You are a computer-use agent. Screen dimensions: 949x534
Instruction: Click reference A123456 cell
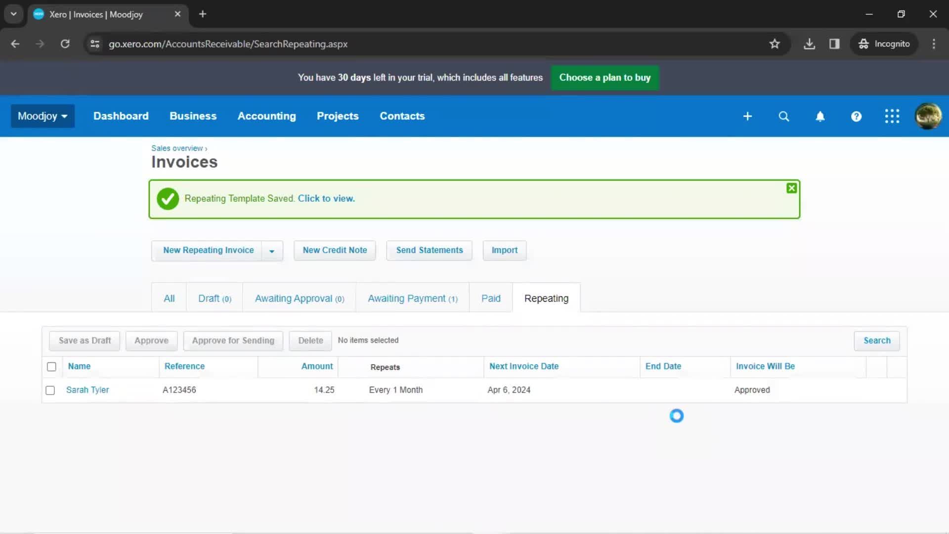click(x=179, y=390)
